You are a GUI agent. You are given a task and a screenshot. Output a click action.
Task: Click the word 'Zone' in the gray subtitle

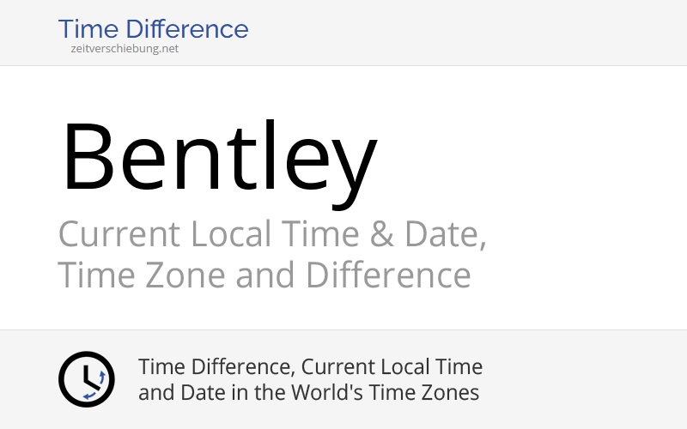(185, 275)
